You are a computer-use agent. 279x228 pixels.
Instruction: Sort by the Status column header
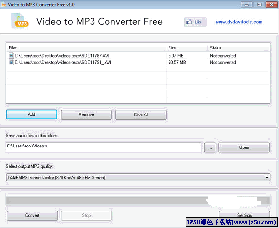[238, 48]
